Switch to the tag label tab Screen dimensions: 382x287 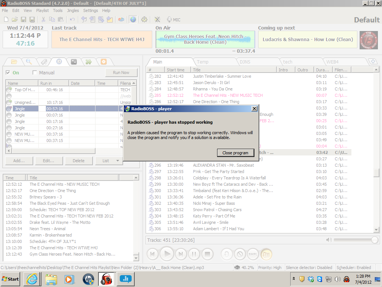pos(44,62)
